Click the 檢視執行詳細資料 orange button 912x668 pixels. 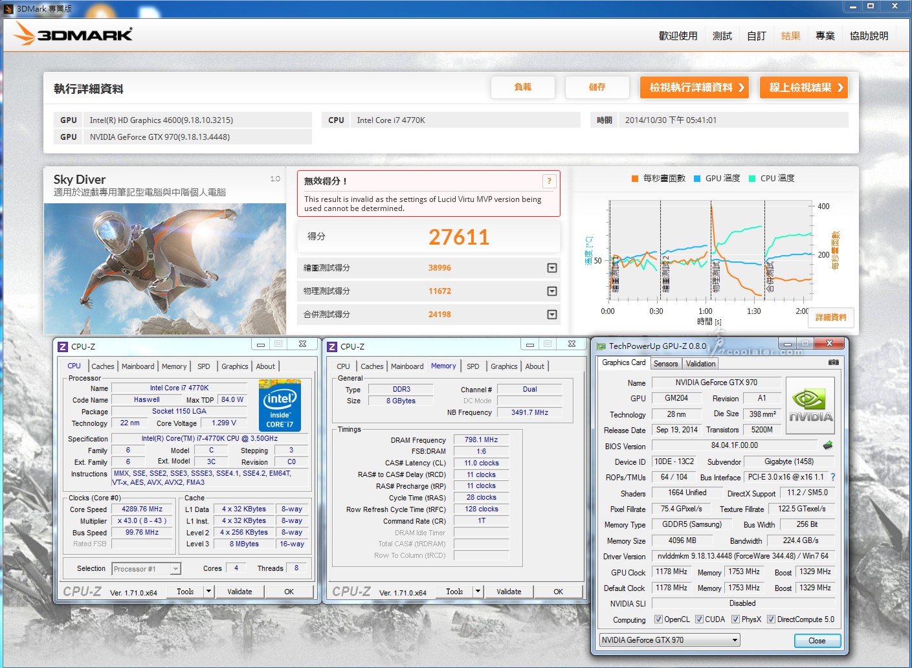[695, 87]
